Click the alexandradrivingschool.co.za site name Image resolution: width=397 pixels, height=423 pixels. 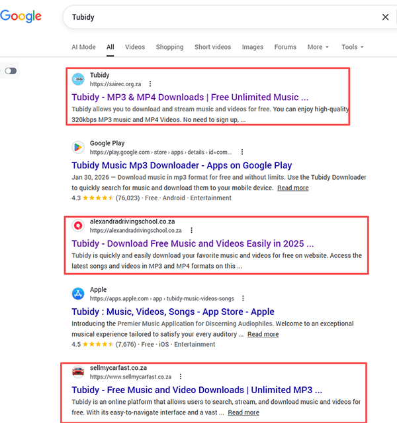[x=132, y=221]
